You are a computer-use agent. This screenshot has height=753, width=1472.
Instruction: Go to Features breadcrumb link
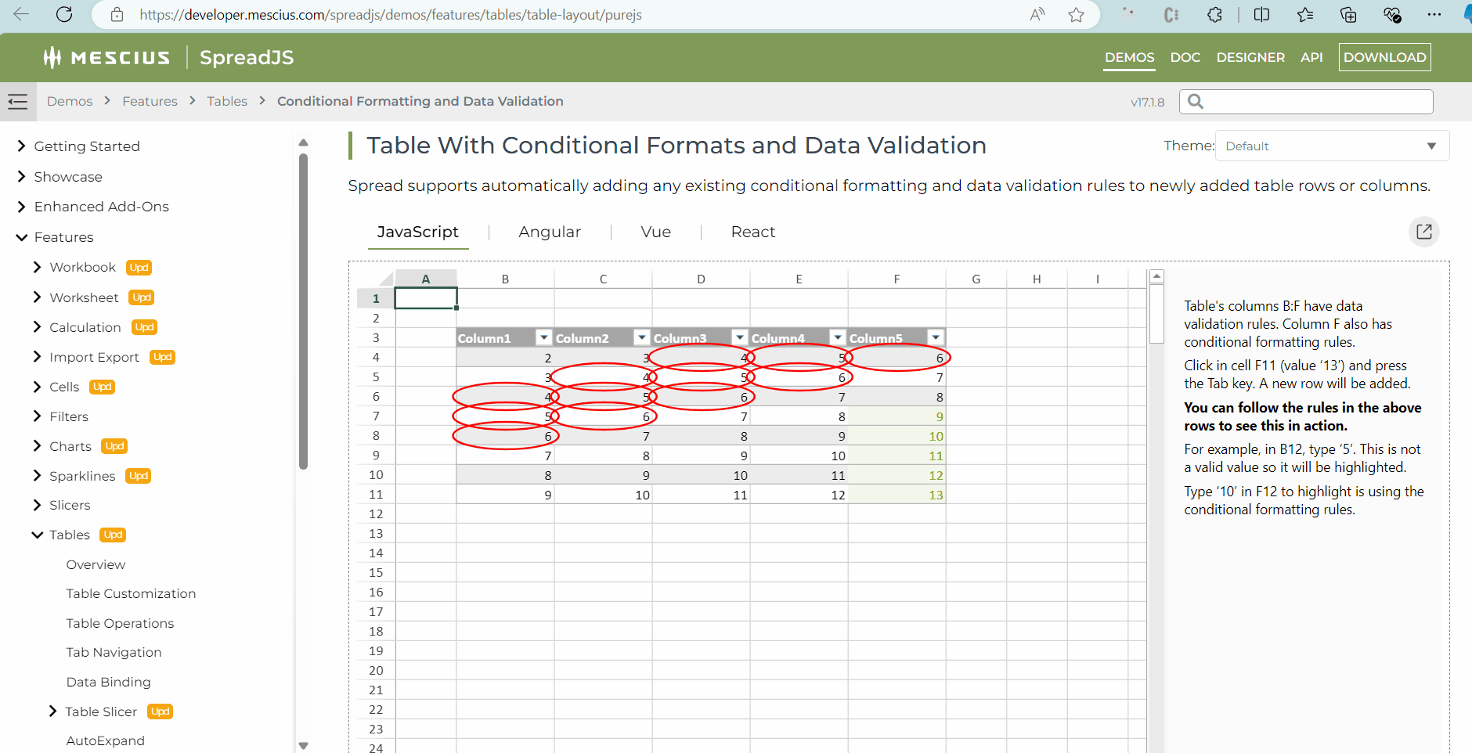click(150, 101)
